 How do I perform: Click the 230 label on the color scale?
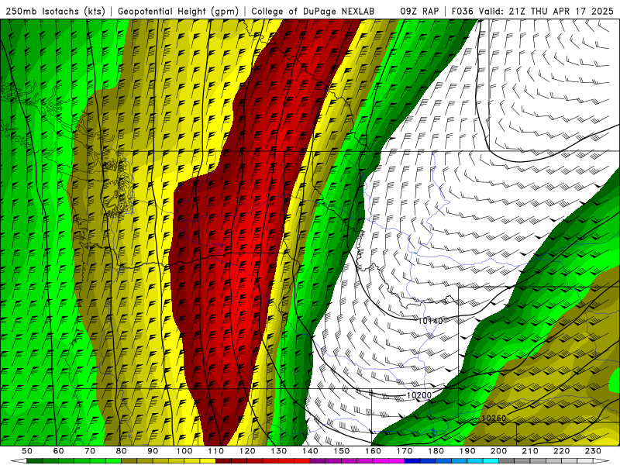click(594, 451)
